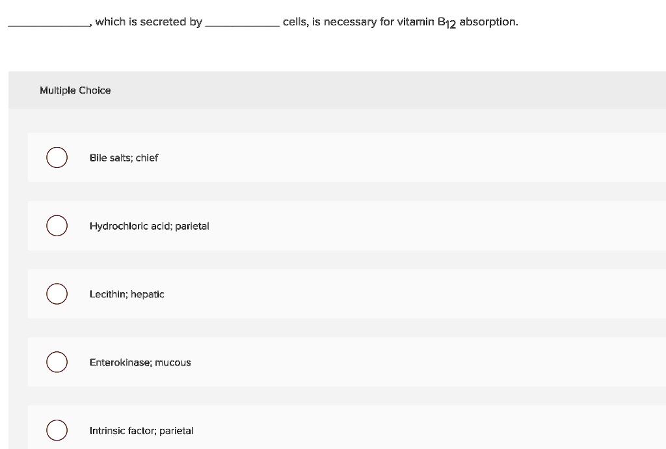Click the blank before the word "cells"
666x449 pixels.
coord(242,23)
